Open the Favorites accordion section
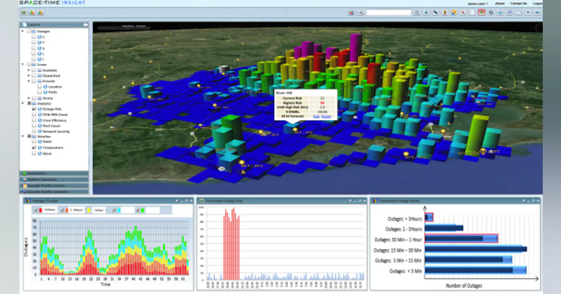561x294 pixels. pos(54,173)
